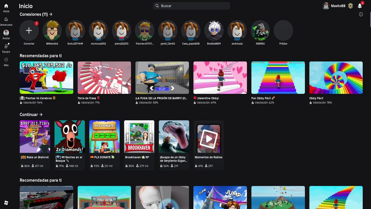The height and width of the screenshot is (209, 371).
Task: Open the Más menu in sidebar
Action: (6, 60)
